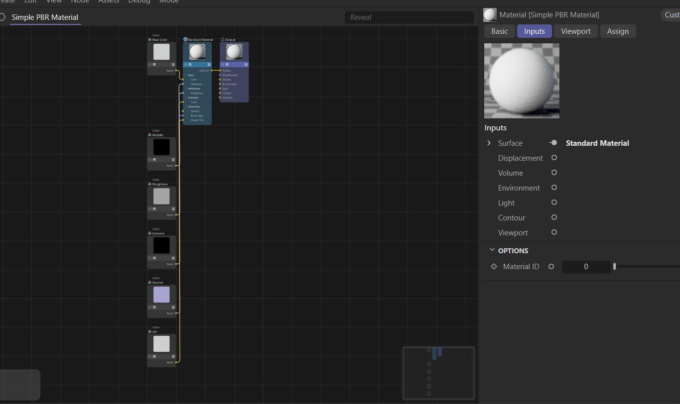Click the Displacement input connection circle

(x=554, y=158)
